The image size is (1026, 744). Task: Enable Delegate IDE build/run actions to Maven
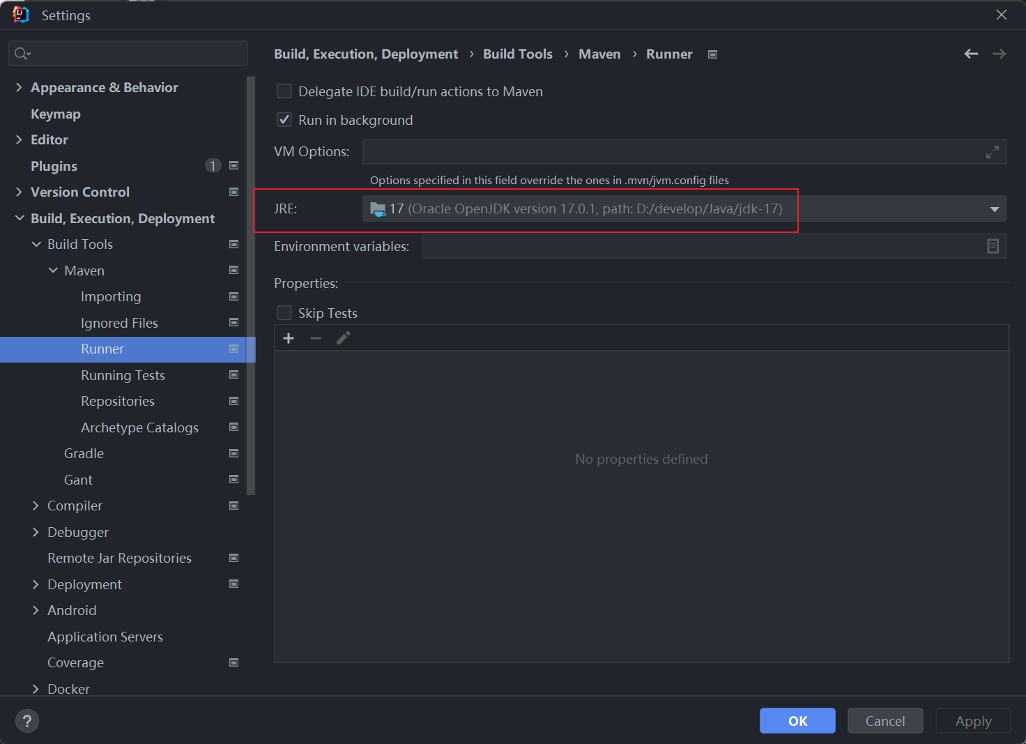[x=284, y=91]
